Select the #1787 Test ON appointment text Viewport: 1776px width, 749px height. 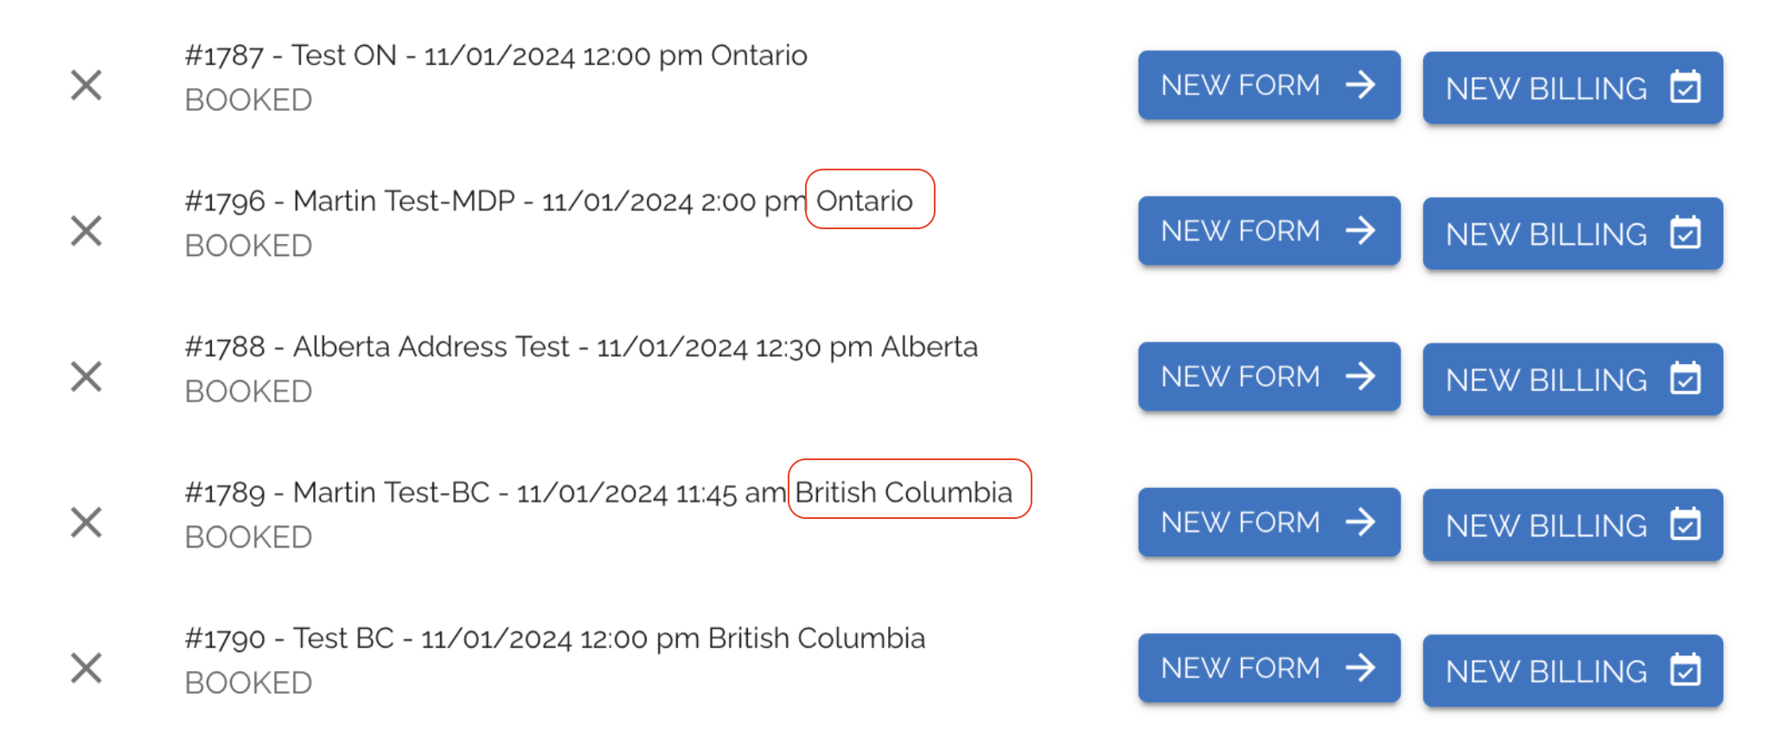coord(495,55)
